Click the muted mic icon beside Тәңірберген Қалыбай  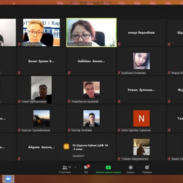pos(69,102)
